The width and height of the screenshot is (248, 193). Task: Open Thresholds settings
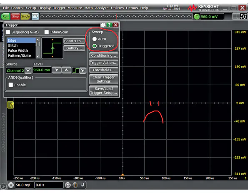click(104, 70)
